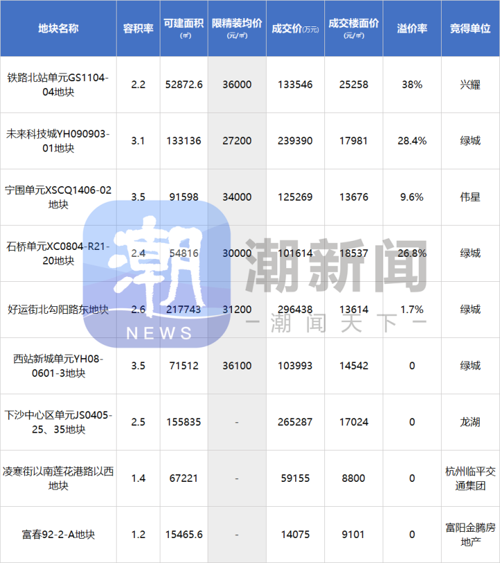Select premium rate 38%
500x563 pixels.
(x=412, y=85)
